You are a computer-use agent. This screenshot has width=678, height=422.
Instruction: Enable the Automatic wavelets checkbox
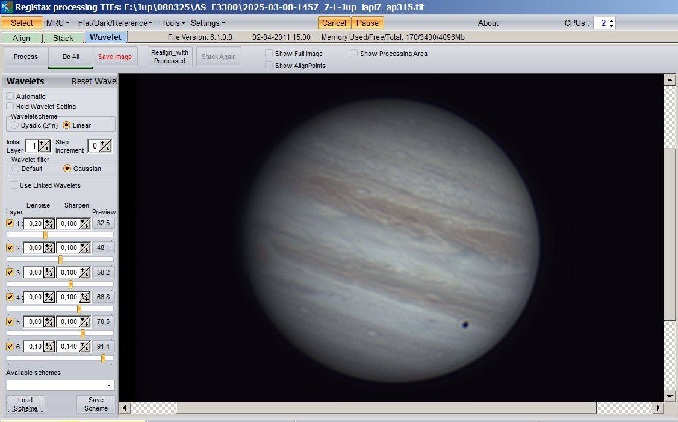[x=10, y=96]
